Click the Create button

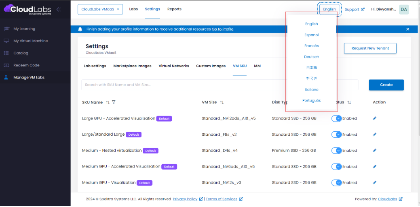[x=386, y=85]
